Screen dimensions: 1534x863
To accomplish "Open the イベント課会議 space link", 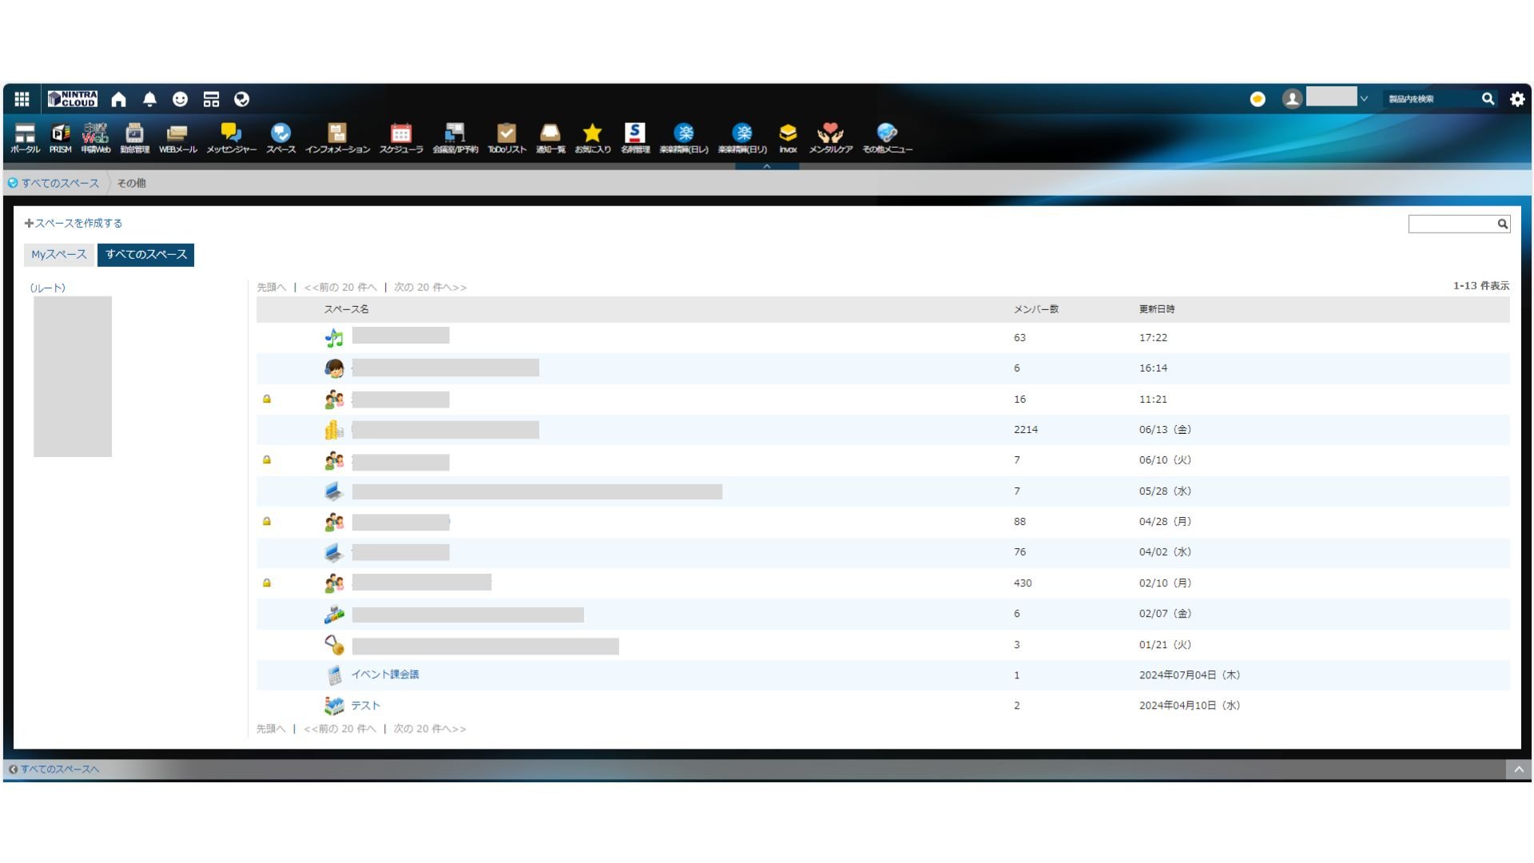I will tap(385, 674).
